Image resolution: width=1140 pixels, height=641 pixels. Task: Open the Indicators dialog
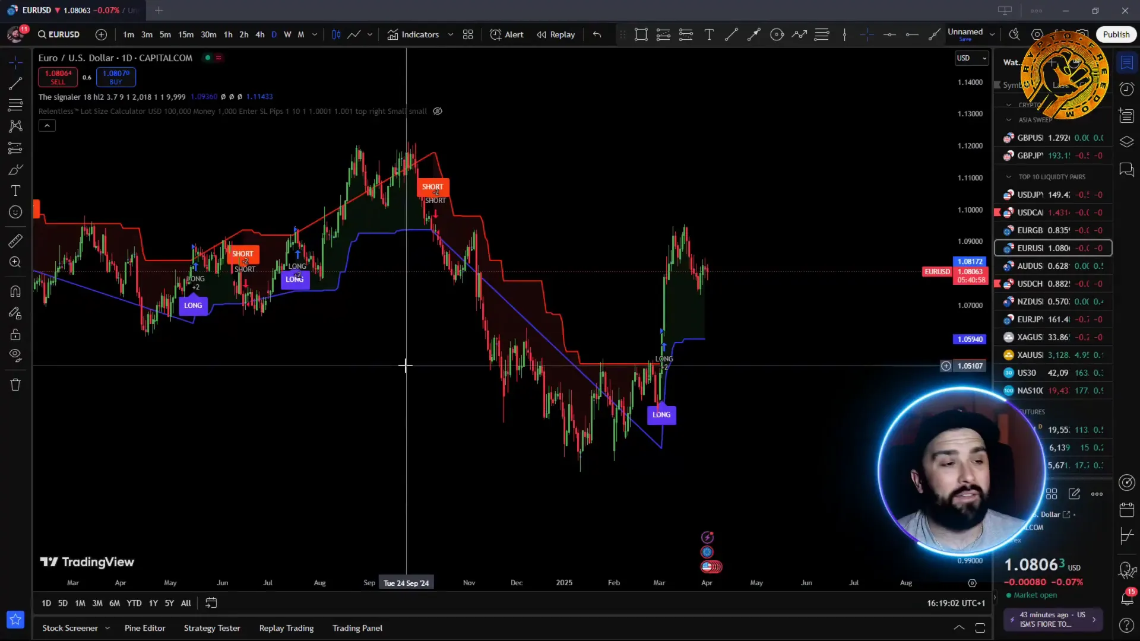point(413,34)
